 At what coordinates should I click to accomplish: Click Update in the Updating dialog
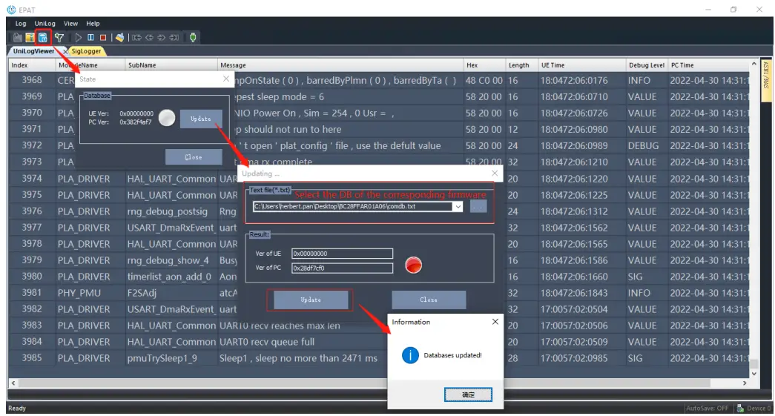[x=311, y=300]
